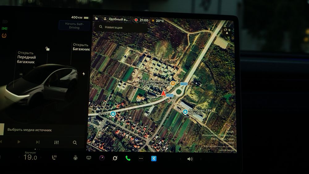Tap the orange tire pressure warning icon

click(x=4, y=36)
